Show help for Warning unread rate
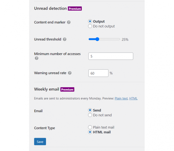 [70, 73]
